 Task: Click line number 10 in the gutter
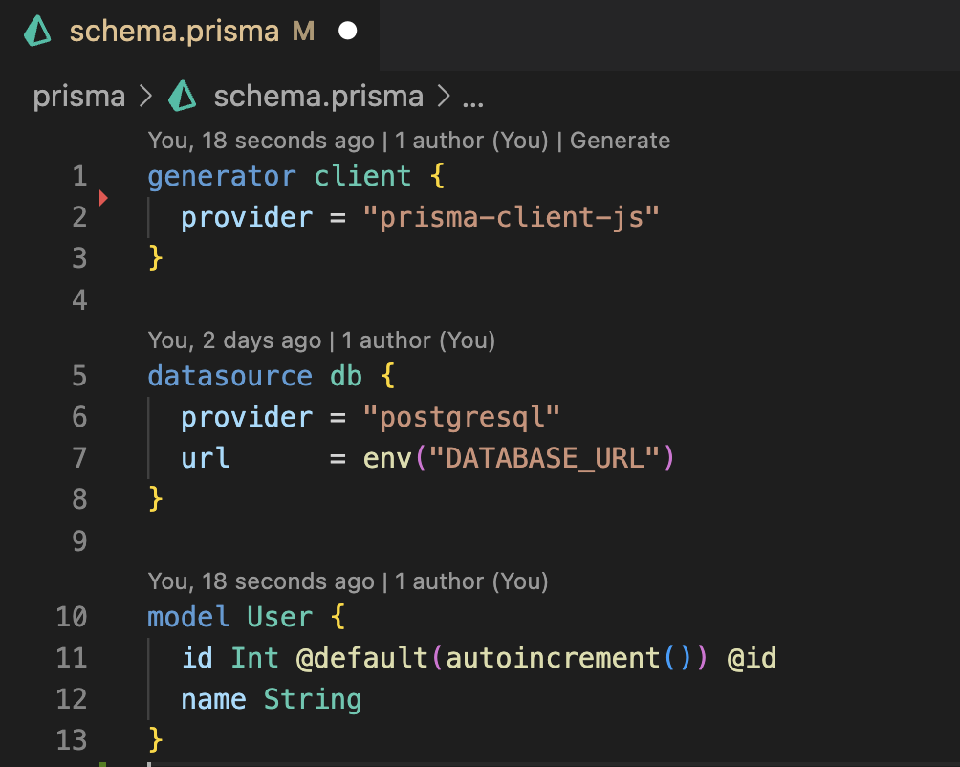(x=72, y=617)
